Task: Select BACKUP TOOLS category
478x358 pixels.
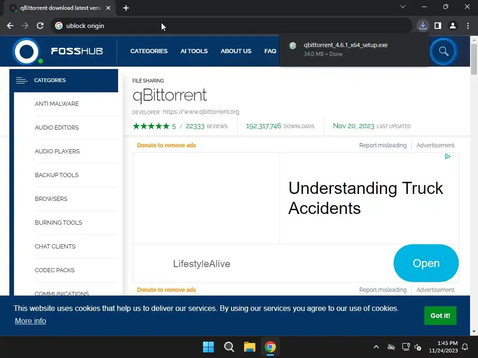Action: [56, 175]
